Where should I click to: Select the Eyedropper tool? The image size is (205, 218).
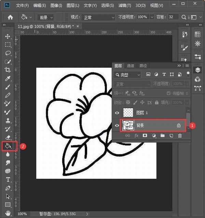click(x=8, y=78)
